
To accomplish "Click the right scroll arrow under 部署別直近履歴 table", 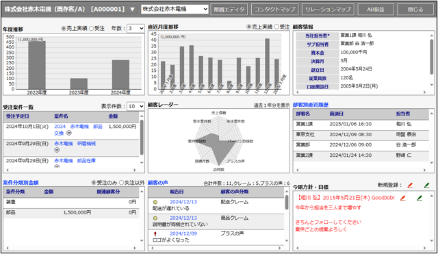I will pyautogui.click(x=424, y=170).
